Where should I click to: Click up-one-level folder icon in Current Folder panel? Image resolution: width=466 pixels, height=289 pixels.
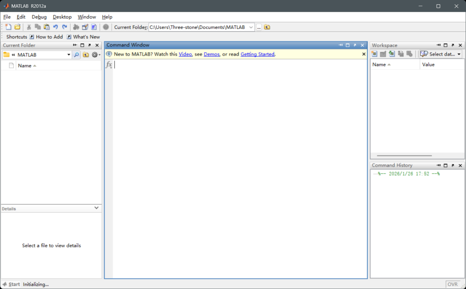(86, 55)
